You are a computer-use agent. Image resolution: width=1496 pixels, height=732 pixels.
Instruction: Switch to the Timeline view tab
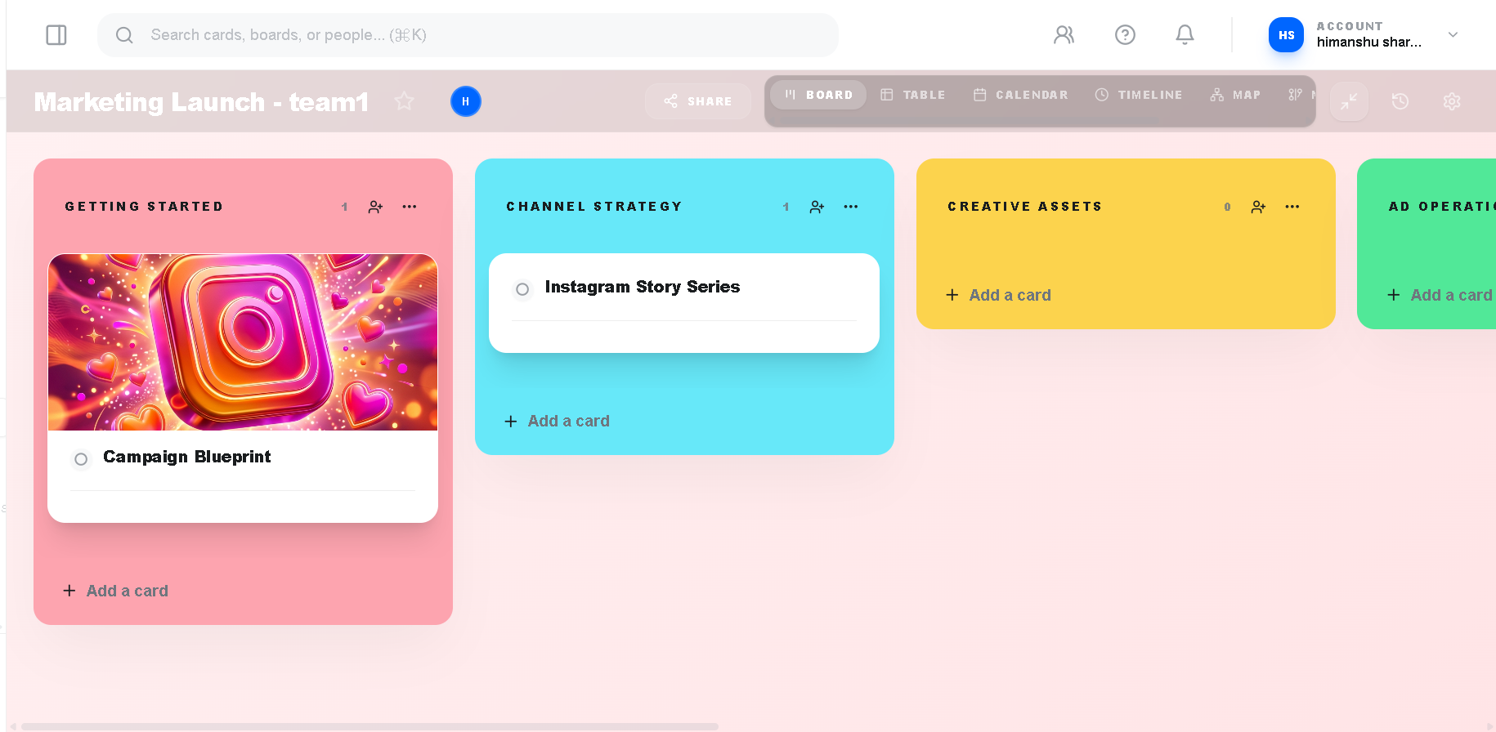coord(1138,95)
